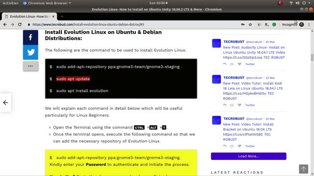
Task: Reply to the Kodi 18 Leia tweet
Action: (x=225, y=105)
